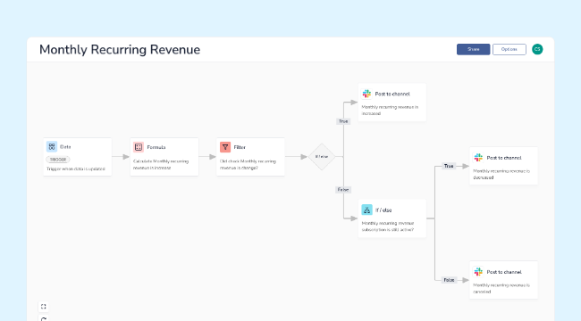Viewport: 581px width, 321px height.
Task: Click True label near the diamond node
Action: coord(343,121)
